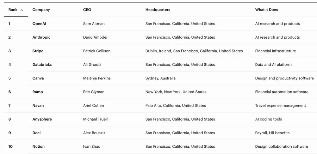Click CEO cell Dario Amodei
Screen dimensions: 317x154
point(95,37)
